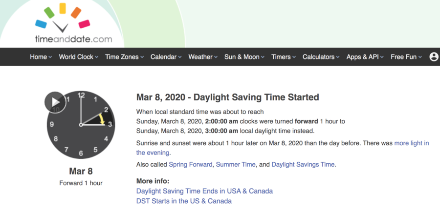This screenshot has height=212, width=440.
Task: Open the Daylight Savings Time link
Action: coord(303,164)
